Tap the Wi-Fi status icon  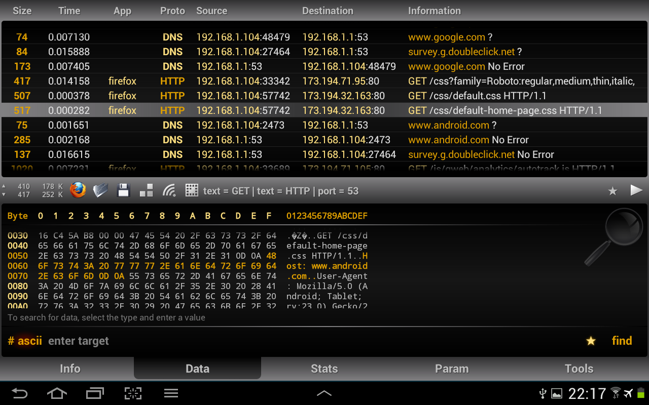pos(616,393)
